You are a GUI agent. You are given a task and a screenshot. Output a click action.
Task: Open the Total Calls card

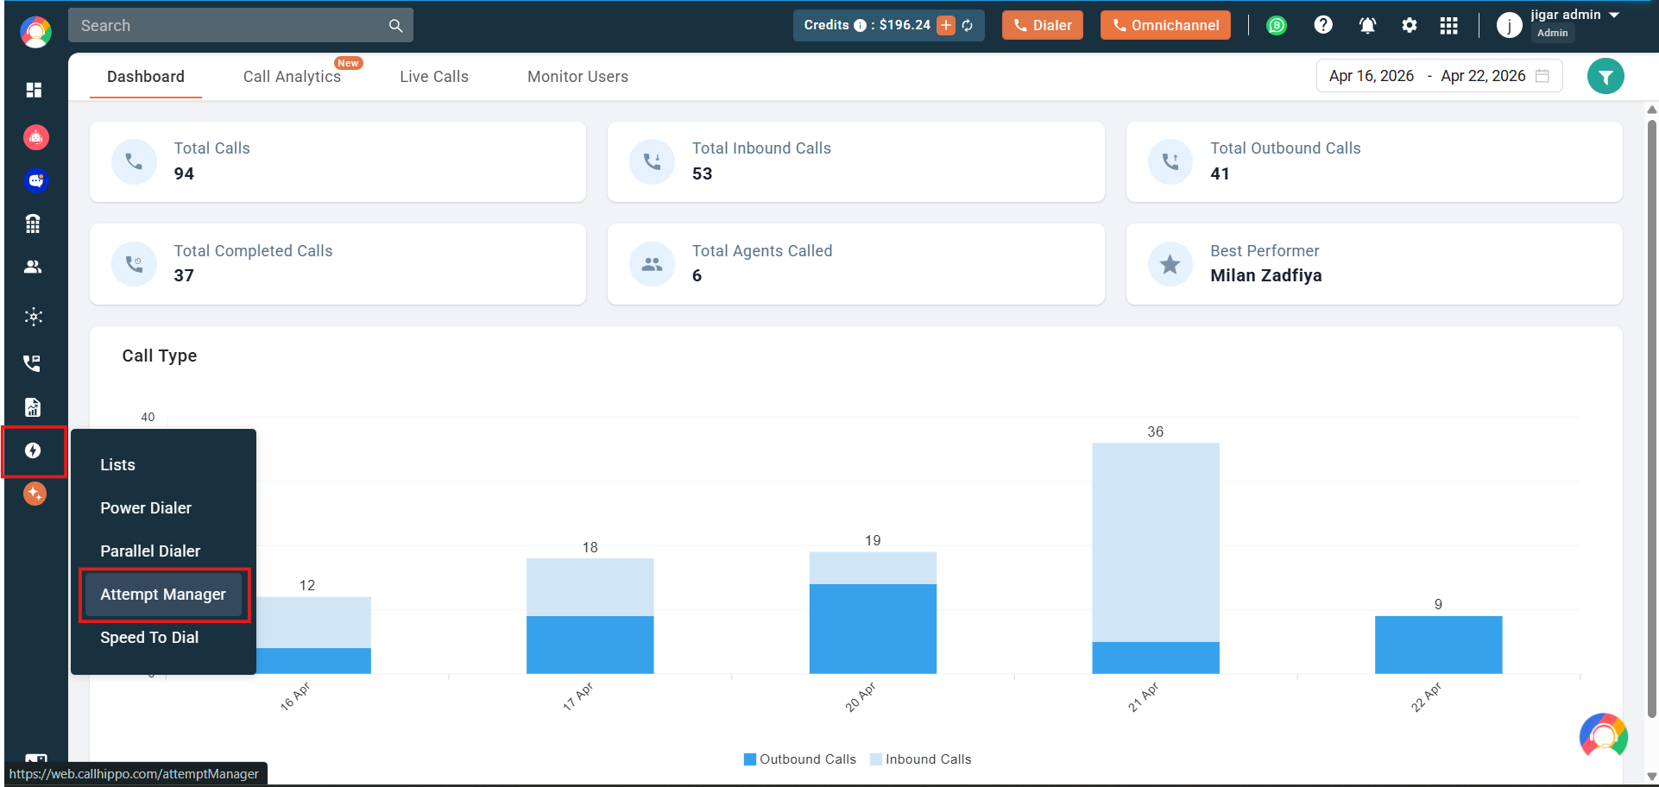(x=337, y=162)
